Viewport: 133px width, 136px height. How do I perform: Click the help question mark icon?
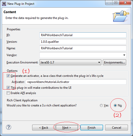[x=9, y=127]
